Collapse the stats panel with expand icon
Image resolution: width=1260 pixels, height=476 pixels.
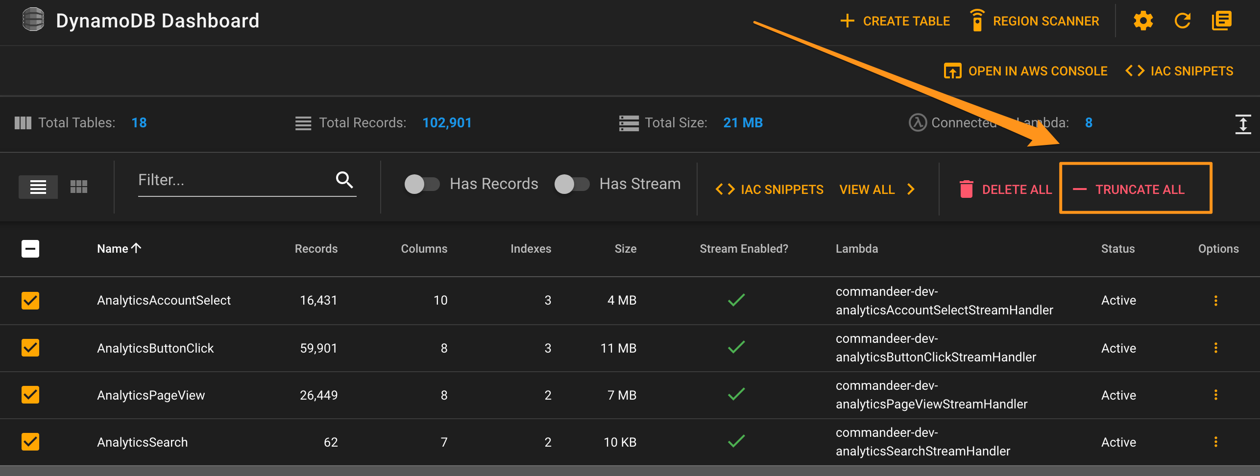[x=1243, y=123]
